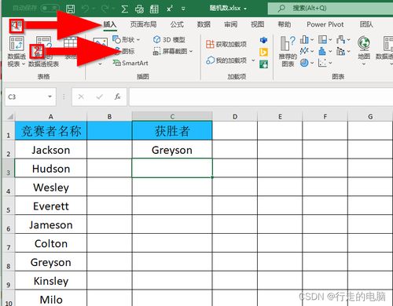Insert a statistic histogram chart
Image resolution: width=393 pixels, height=306 pixels.
coord(322,51)
